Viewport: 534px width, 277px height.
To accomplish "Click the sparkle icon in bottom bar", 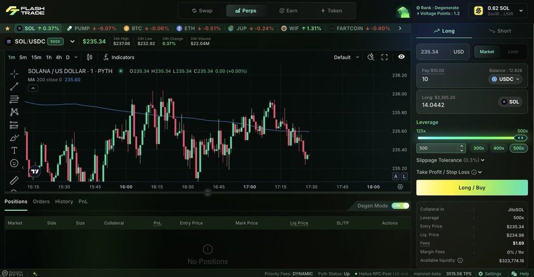I will [35, 273].
